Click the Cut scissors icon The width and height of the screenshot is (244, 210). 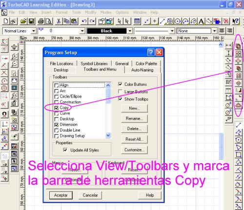59,21
